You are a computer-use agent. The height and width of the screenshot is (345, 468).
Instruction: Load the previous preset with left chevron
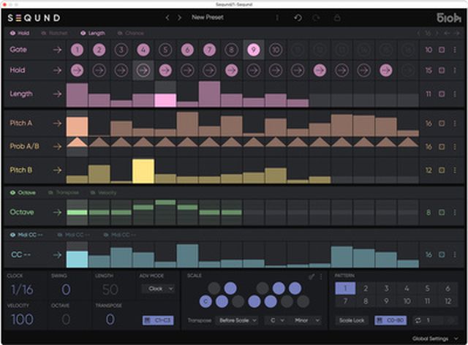(x=167, y=18)
